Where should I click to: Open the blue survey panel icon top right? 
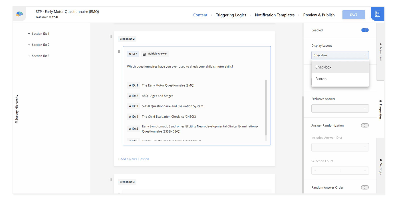click(377, 13)
